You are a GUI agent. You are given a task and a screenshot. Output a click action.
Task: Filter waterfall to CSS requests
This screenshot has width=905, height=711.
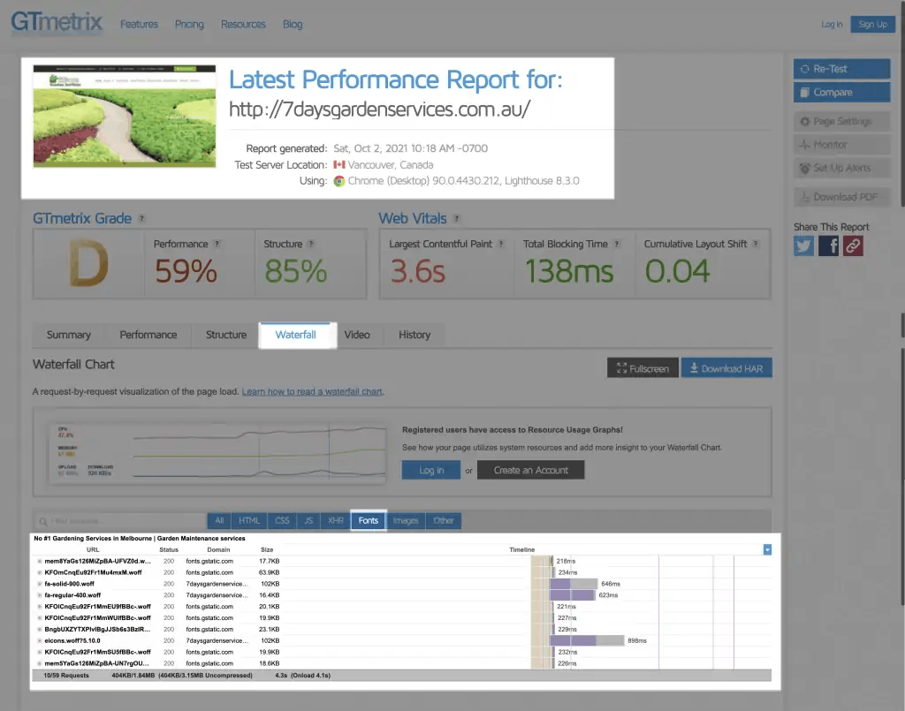tap(282, 521)
